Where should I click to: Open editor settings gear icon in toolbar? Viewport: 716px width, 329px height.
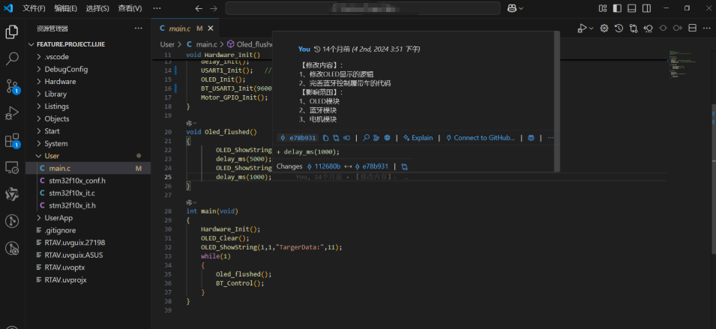[604, 28]
